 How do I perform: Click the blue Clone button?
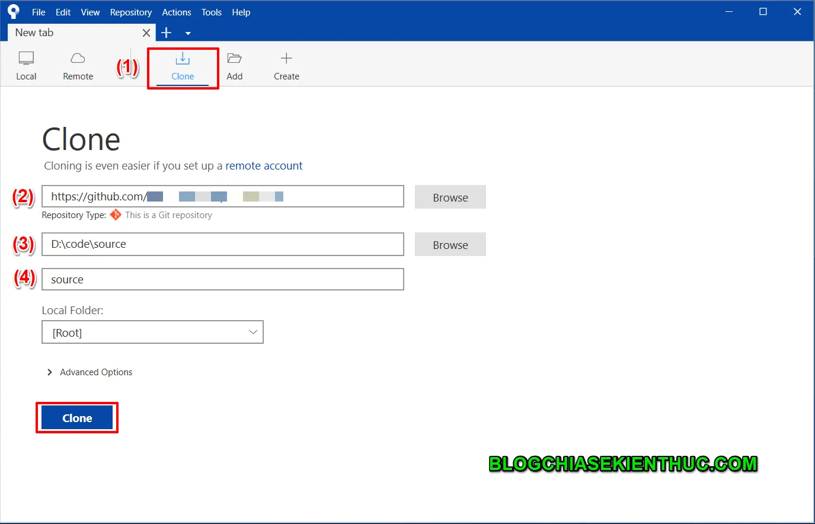point(76,417)
